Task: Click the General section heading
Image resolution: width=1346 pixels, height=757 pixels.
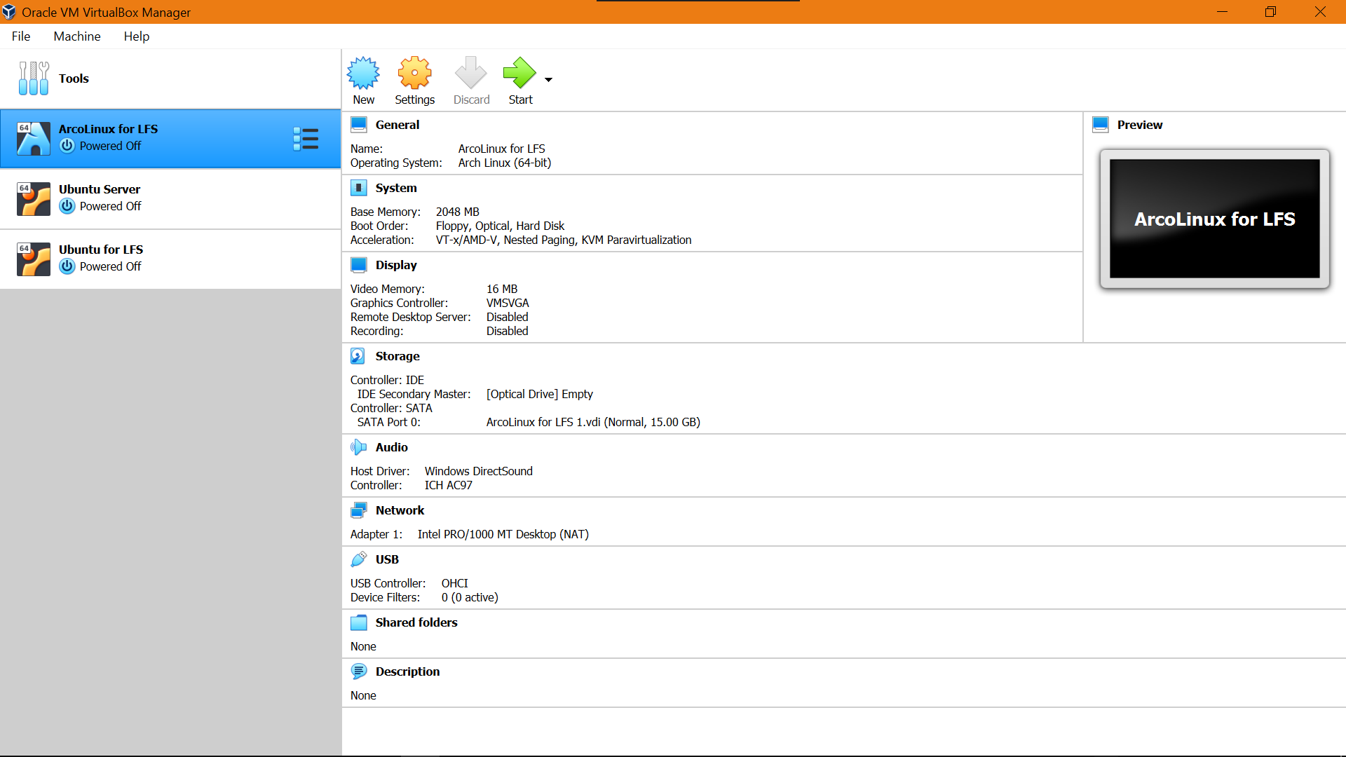Action: point(397,125)
